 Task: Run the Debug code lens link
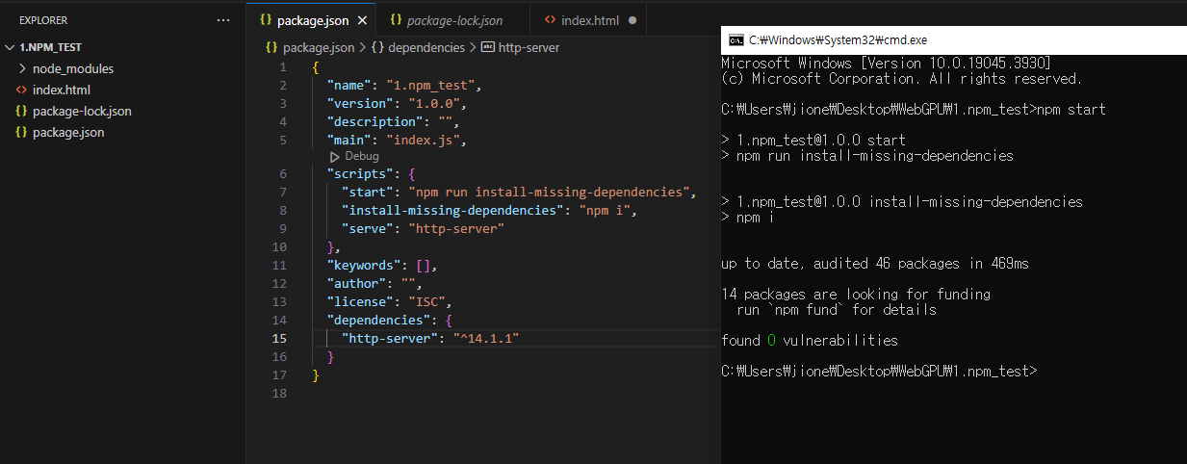point(362,156)
